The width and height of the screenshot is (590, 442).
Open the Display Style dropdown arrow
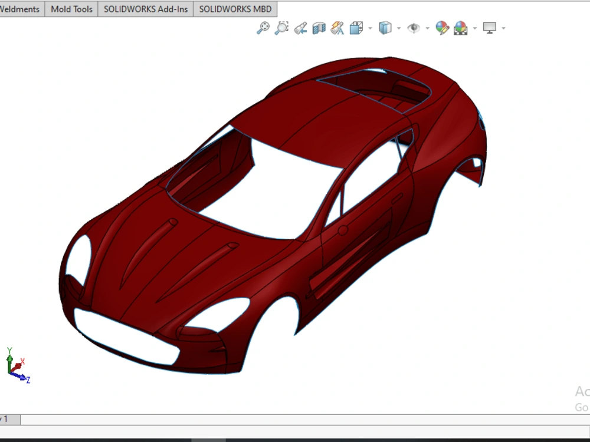[x=398, y=27]
